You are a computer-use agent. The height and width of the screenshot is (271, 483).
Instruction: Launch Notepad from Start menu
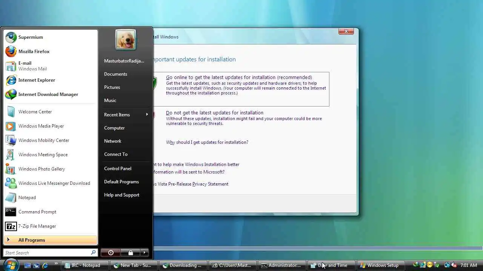pos(51,198)
